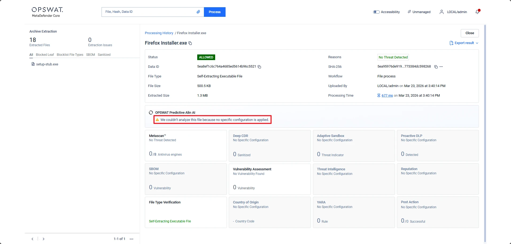Click the paperclip attach file icon
Screen dimensions: 511x244
(x=198, y=12)
